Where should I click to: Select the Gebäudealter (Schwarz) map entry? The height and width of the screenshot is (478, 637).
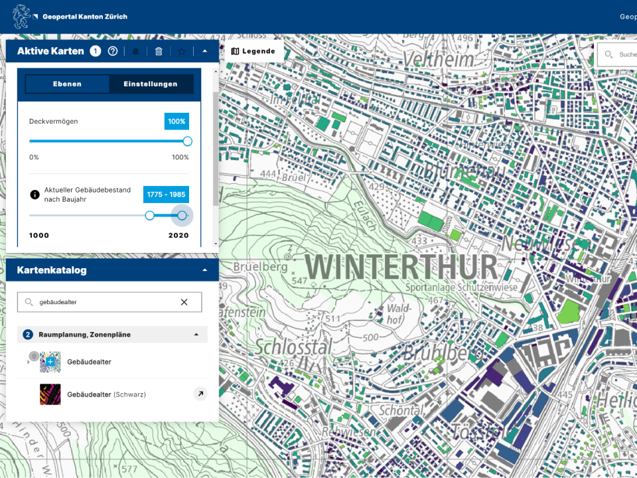106,394
